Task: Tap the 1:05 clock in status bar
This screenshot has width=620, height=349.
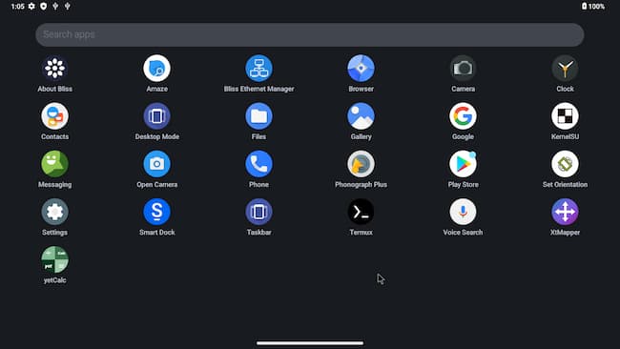Action: (18, 7)
